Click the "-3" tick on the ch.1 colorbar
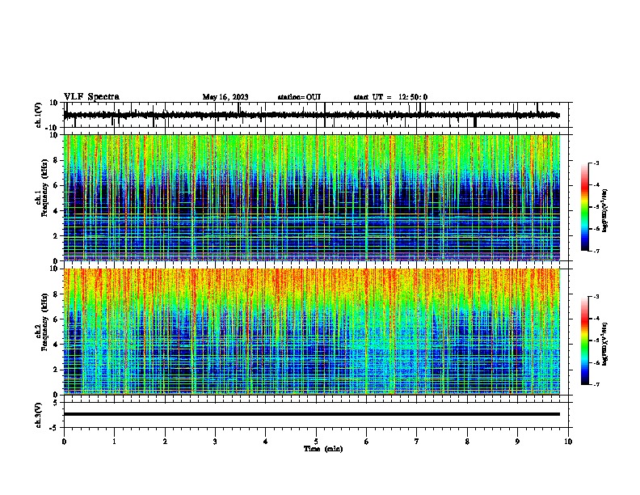The height and width of the screenshot is (495, 640). [x=596, y=163]
